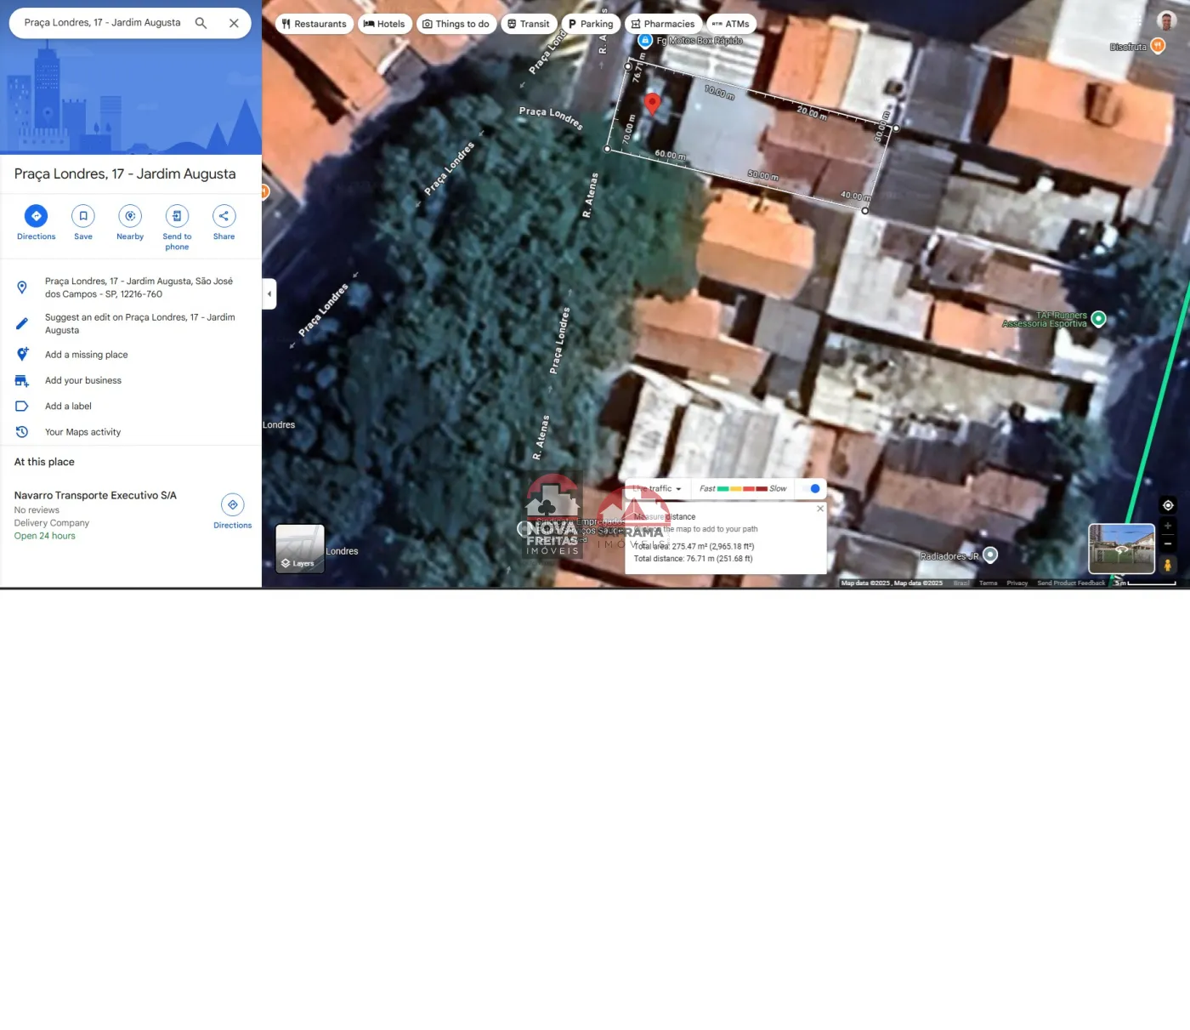The width and height of the screenshot is (1190, 1030).
Task: Share this place using the Share icon
Action: [224, 216]
